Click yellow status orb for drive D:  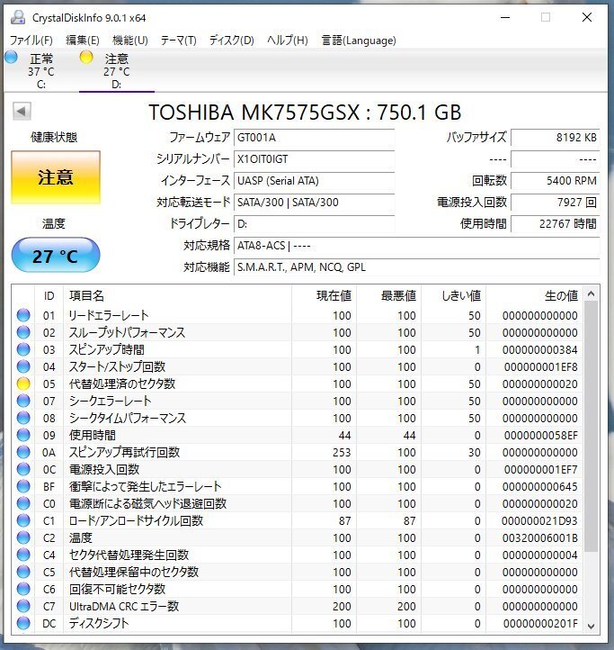coord(86,58)
